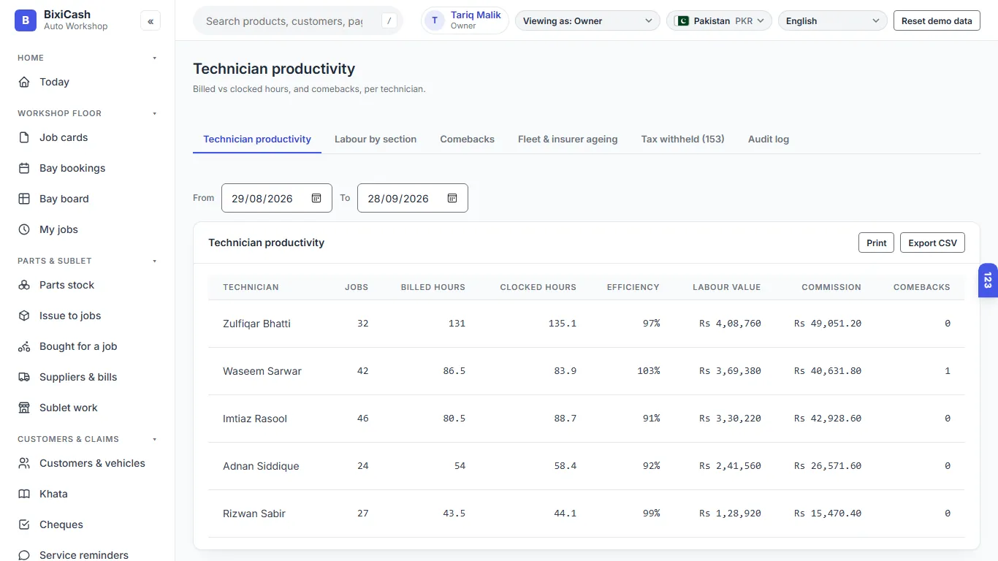The height and width of the screenshot is (561, 998).
Task: Open My jobs via its clock icon
Action: pos(24,229)
